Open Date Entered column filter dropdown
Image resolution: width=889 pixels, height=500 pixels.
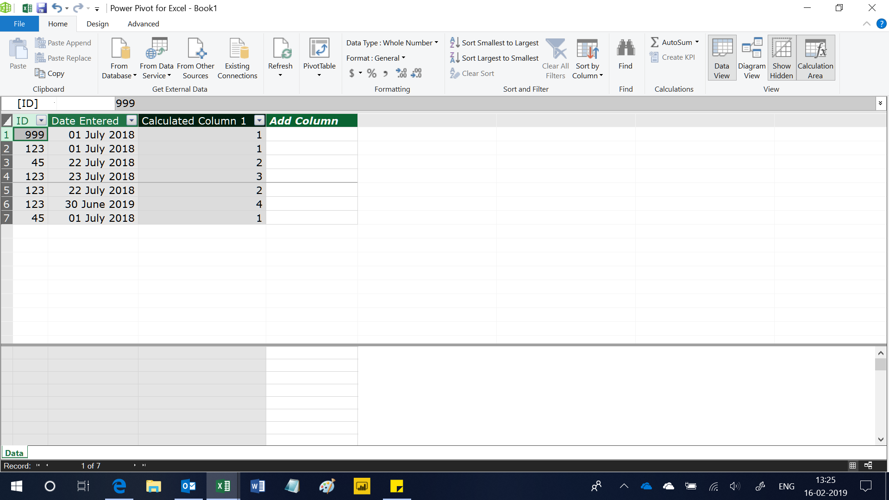pos(131,120)
